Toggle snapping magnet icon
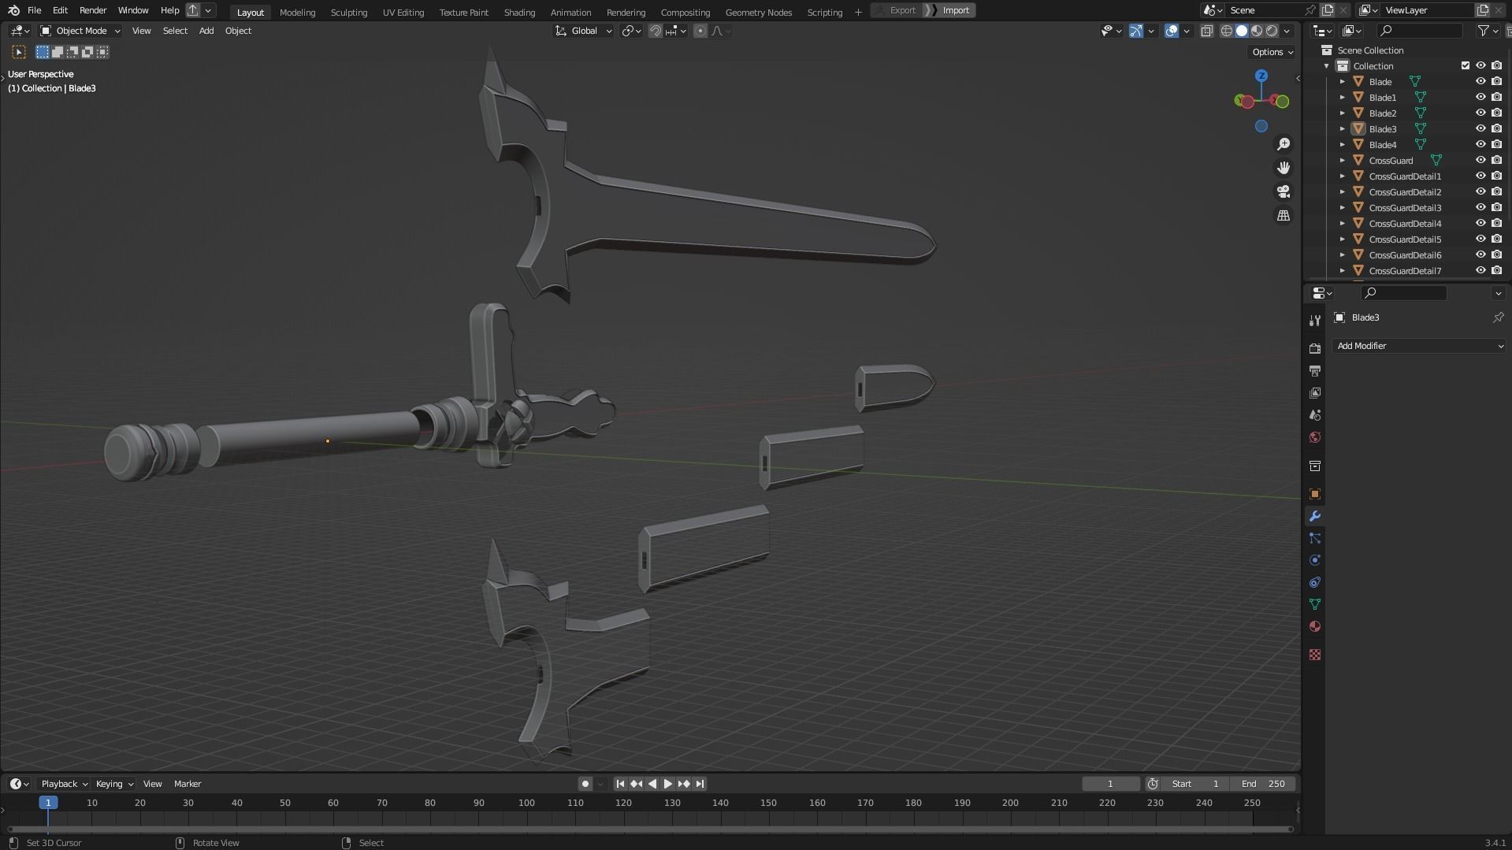1512x850 pixels. pos(655,31)
